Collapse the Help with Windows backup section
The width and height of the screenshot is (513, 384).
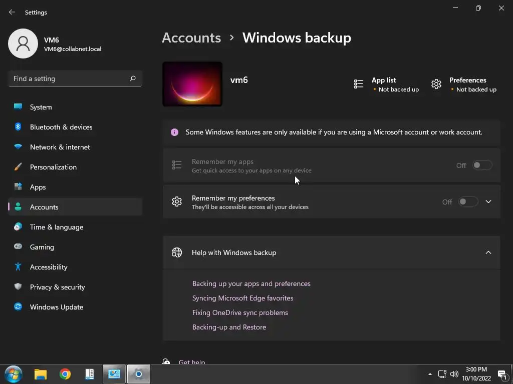pos(488,252)
